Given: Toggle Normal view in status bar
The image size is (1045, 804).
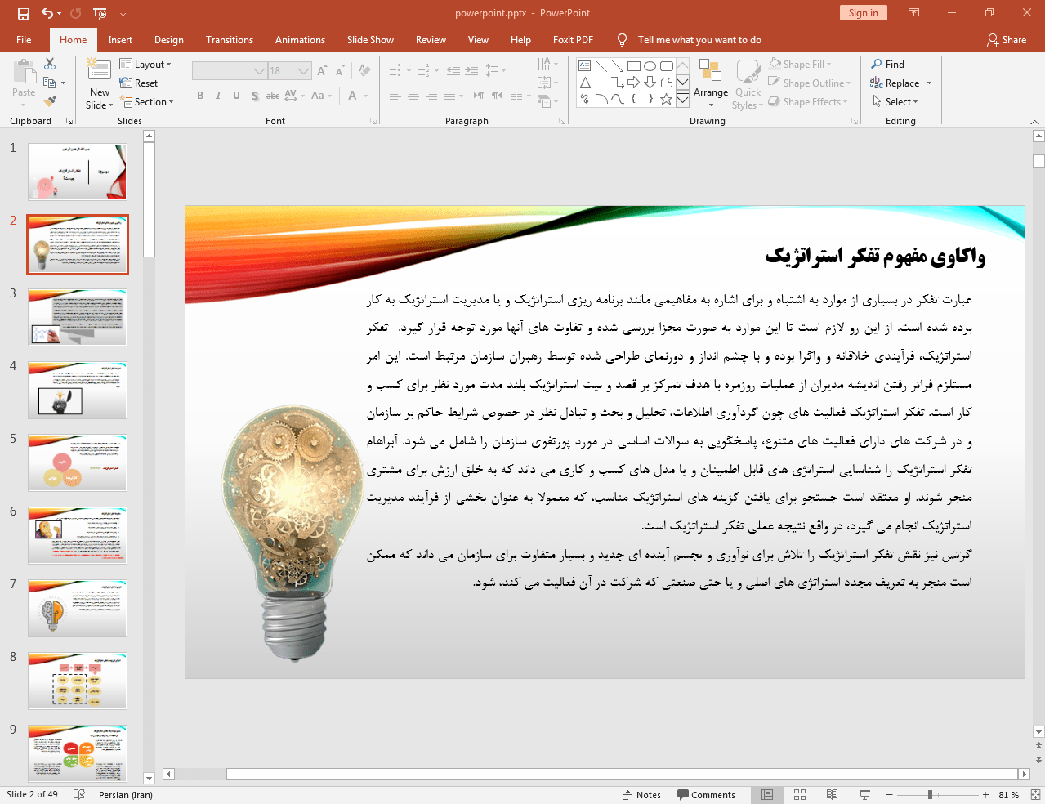Looking at the screenshot, I should pos(767,795).
